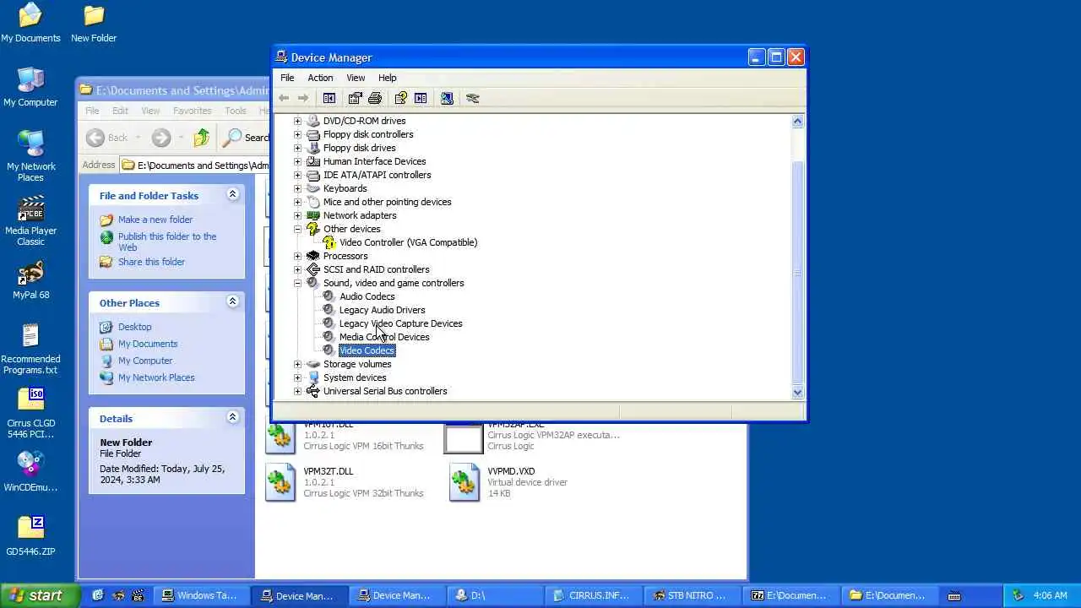Open Device Manager View menu
Screen dimensions: 1081x608
(356, 78)
